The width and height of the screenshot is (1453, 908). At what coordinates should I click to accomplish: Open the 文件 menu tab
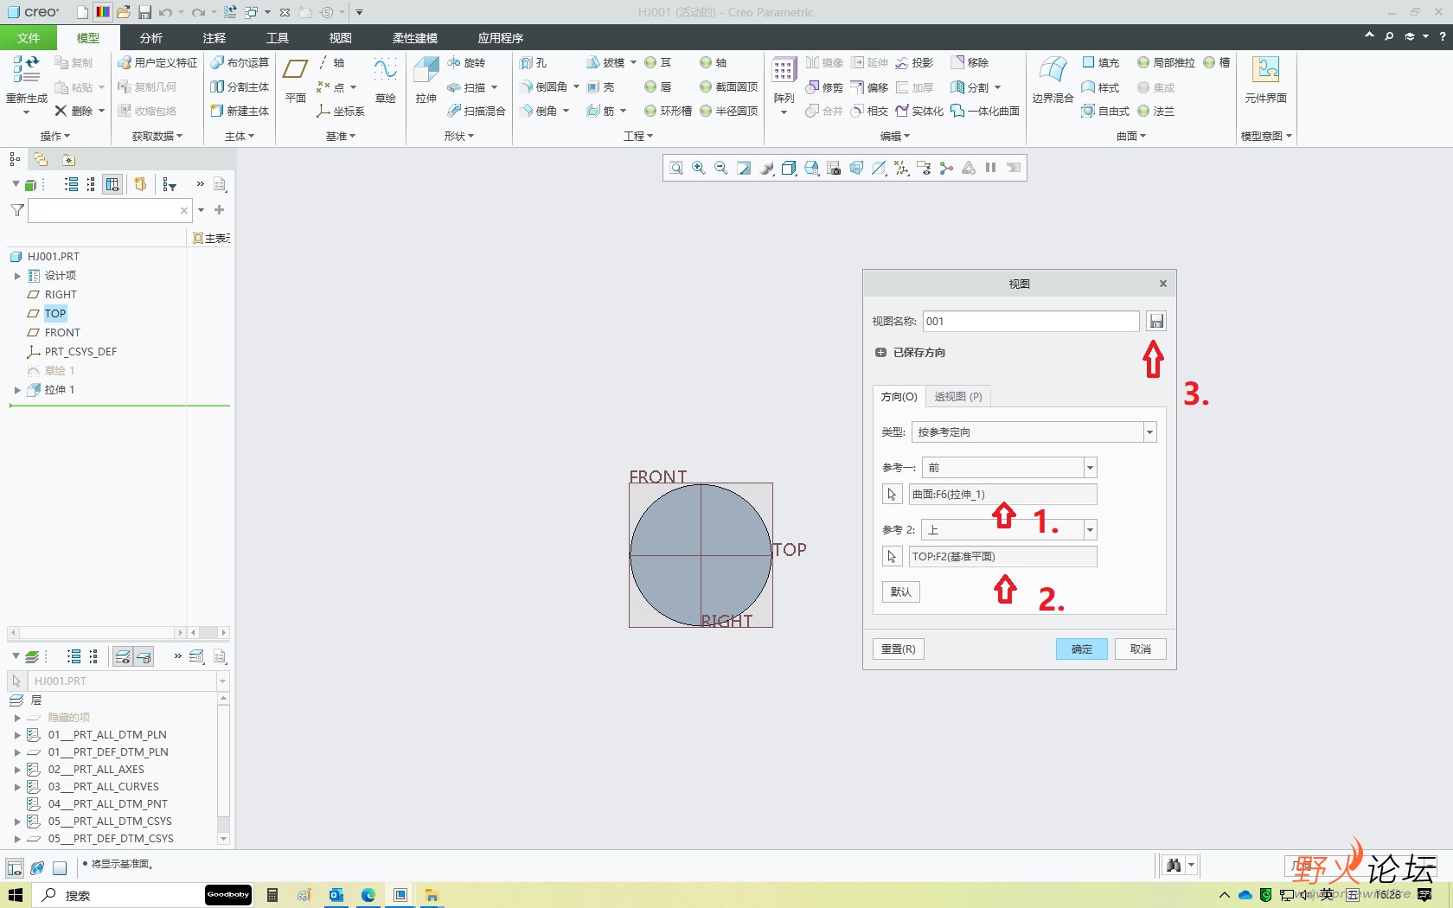[29, 38]
